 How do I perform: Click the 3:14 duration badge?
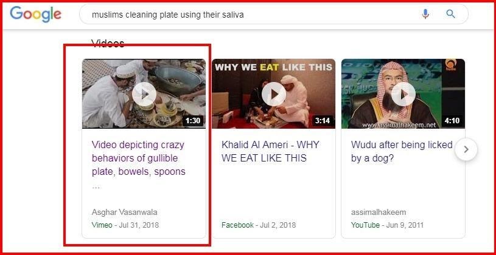pyautogui.click(x=323, y=121)
